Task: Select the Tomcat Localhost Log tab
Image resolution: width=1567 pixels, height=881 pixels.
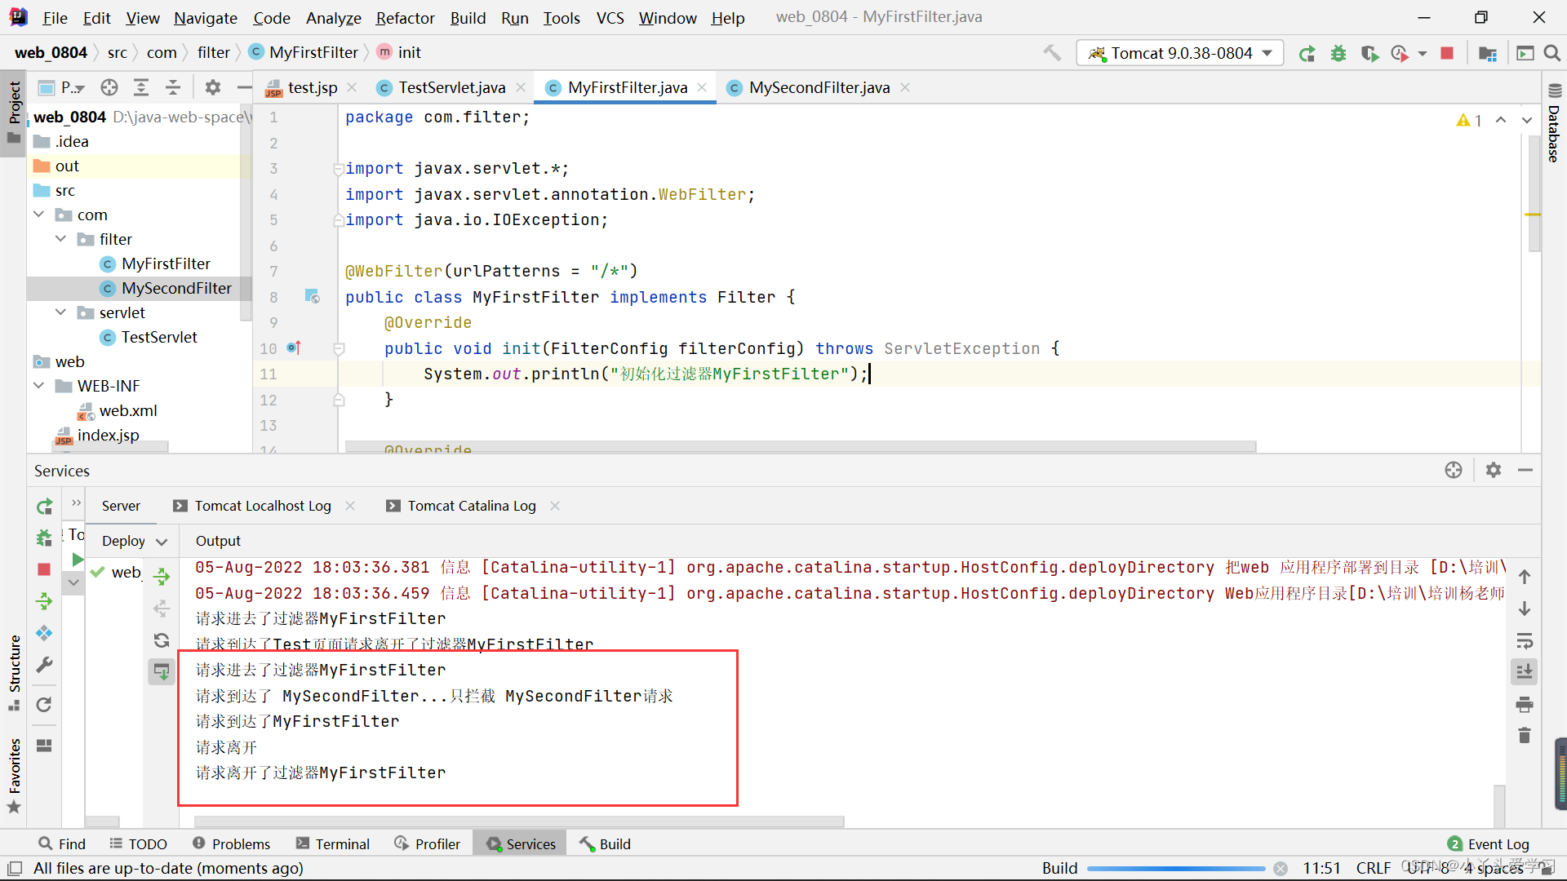Action: pyautogui.click(x=264, y=506)
